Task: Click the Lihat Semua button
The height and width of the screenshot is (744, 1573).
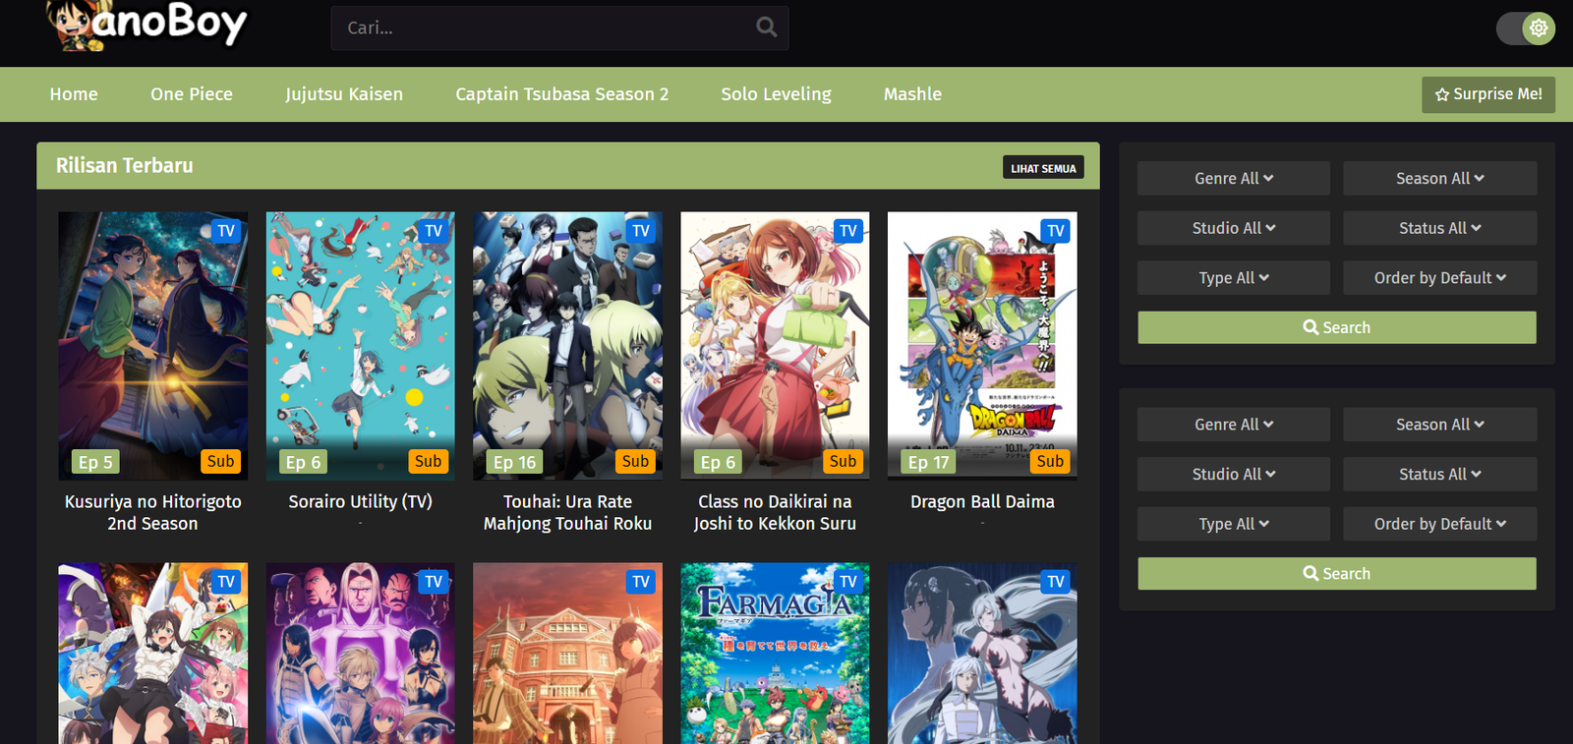Action: click(1043, 168)
